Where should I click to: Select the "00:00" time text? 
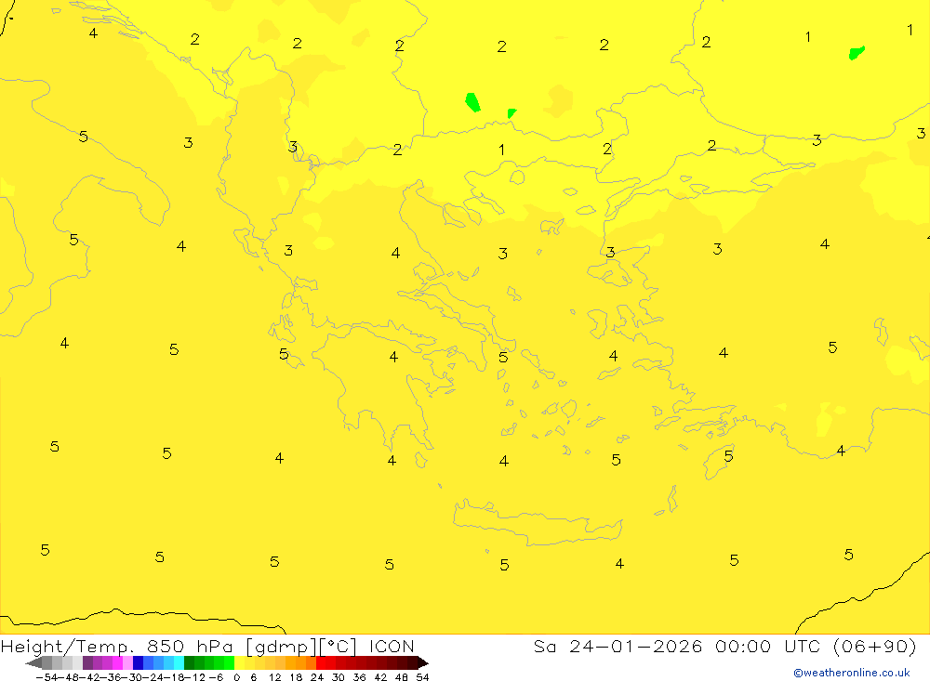pyautogui.click(x=743, y=646)
